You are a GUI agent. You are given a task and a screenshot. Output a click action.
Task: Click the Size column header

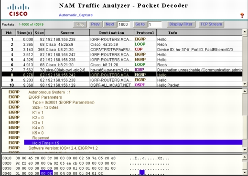[x=39, y=33]
